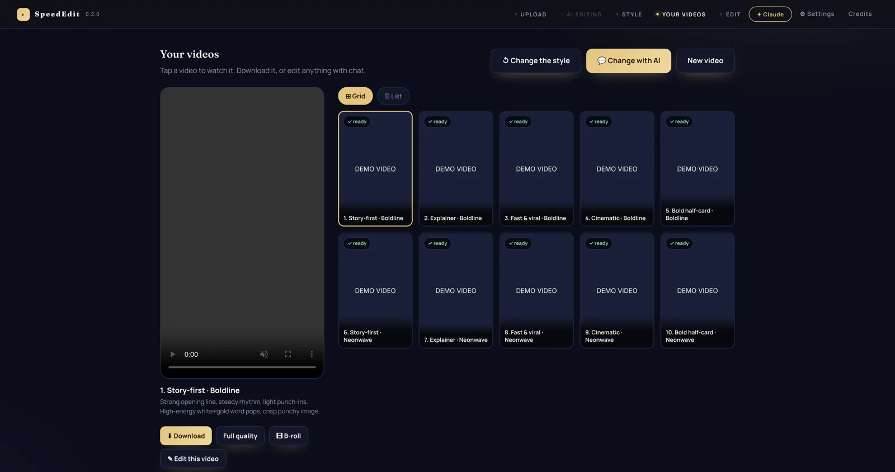Enter fullscreen on video player

coord(288,354)
